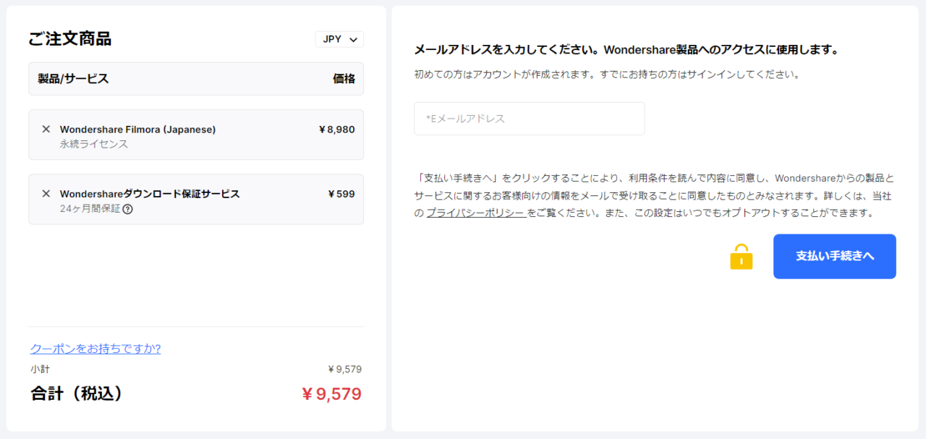Image resolution: width=926 pixels, height=439 pixels.
Task: Select the Wondershareダウンロード保証サービス product name
Action: tap(150, 194)
